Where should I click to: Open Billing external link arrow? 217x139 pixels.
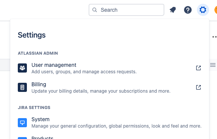[198, 87]
